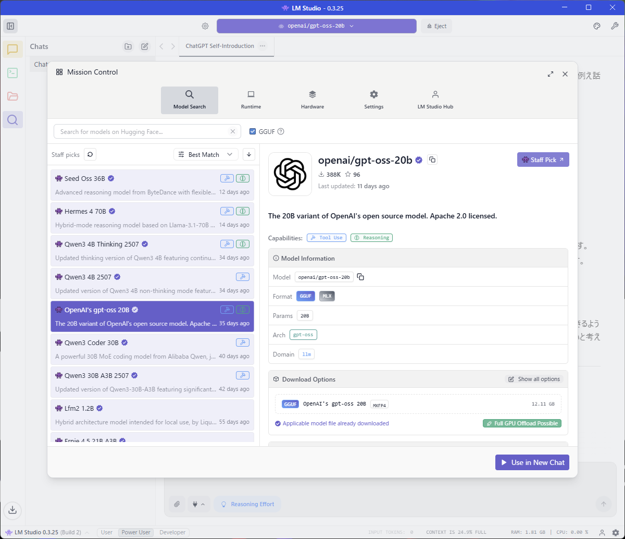Start a new chat with pencil icon

tap(145, 46)
